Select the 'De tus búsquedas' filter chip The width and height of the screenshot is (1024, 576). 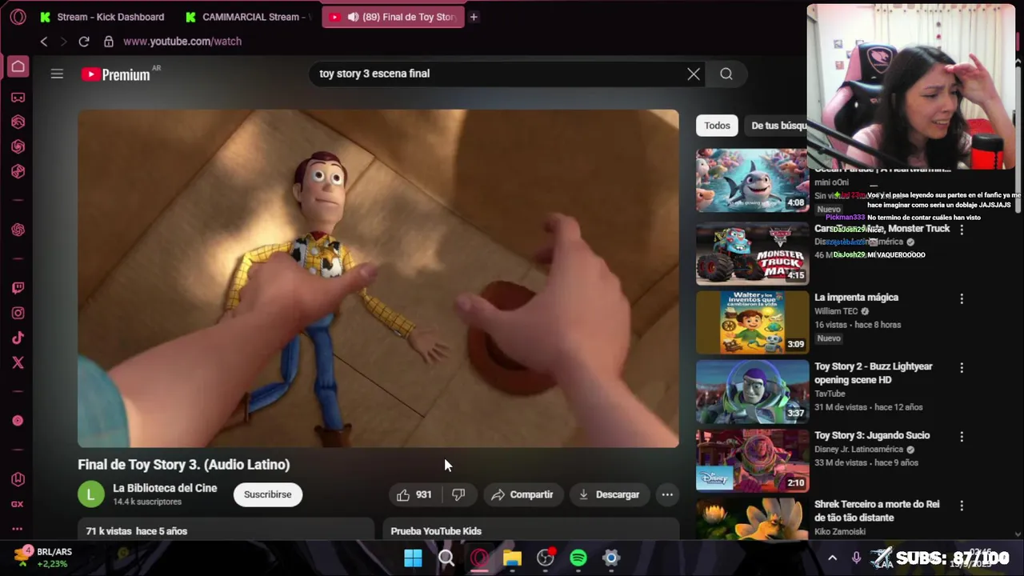pos(779,126)
